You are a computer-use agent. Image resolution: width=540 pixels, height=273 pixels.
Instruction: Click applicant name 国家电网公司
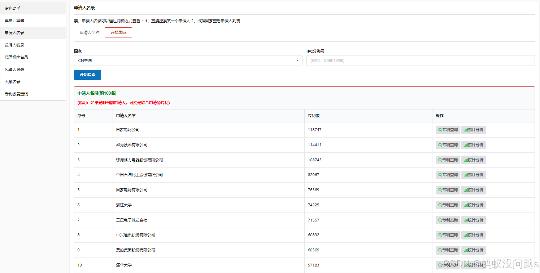(x=128, y=130)
